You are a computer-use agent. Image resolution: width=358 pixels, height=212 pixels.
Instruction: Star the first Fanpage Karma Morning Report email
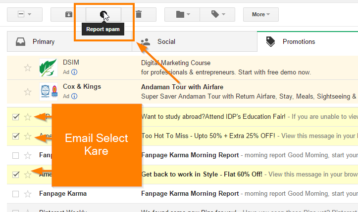point(28,155)
